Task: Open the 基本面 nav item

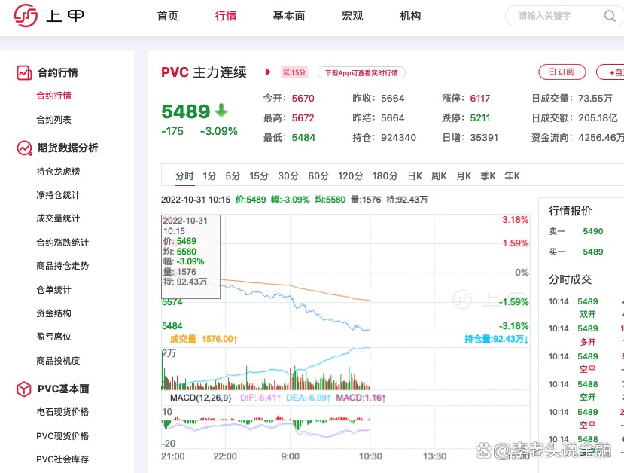Action: click(289, 16)
